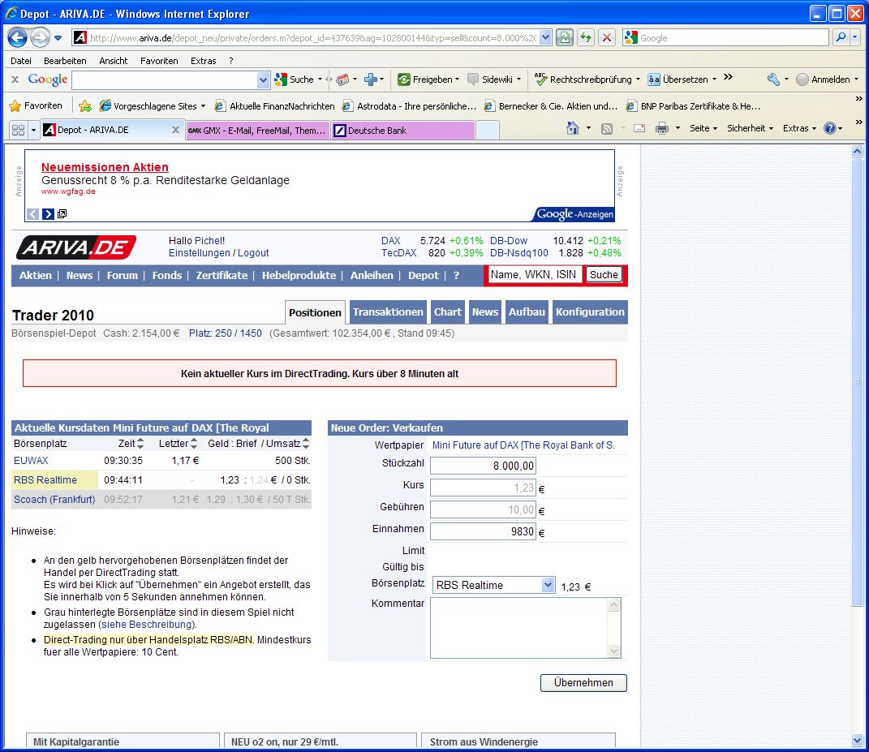869x752 pixels.
Task: Click the Neuemissionen Aktien ad link
Action: 105,167
